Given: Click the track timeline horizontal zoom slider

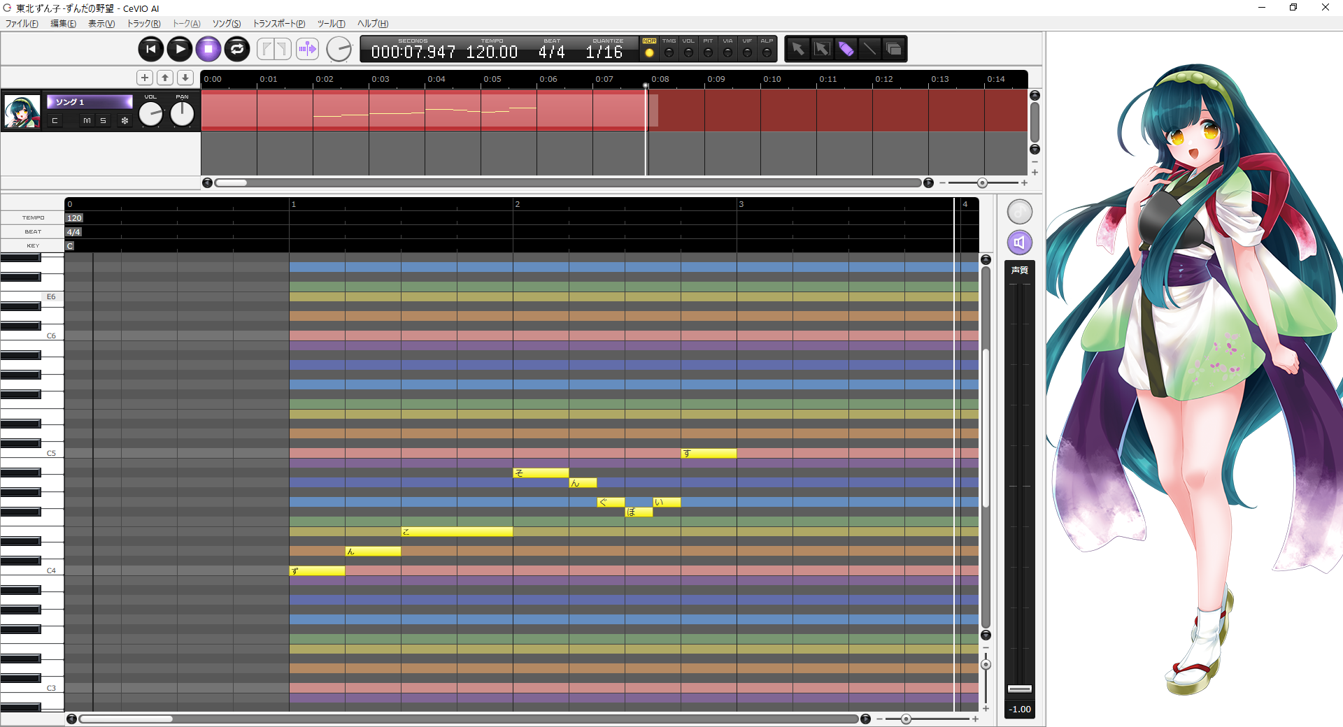Looking at the screenshot, I should coord(982,182).
